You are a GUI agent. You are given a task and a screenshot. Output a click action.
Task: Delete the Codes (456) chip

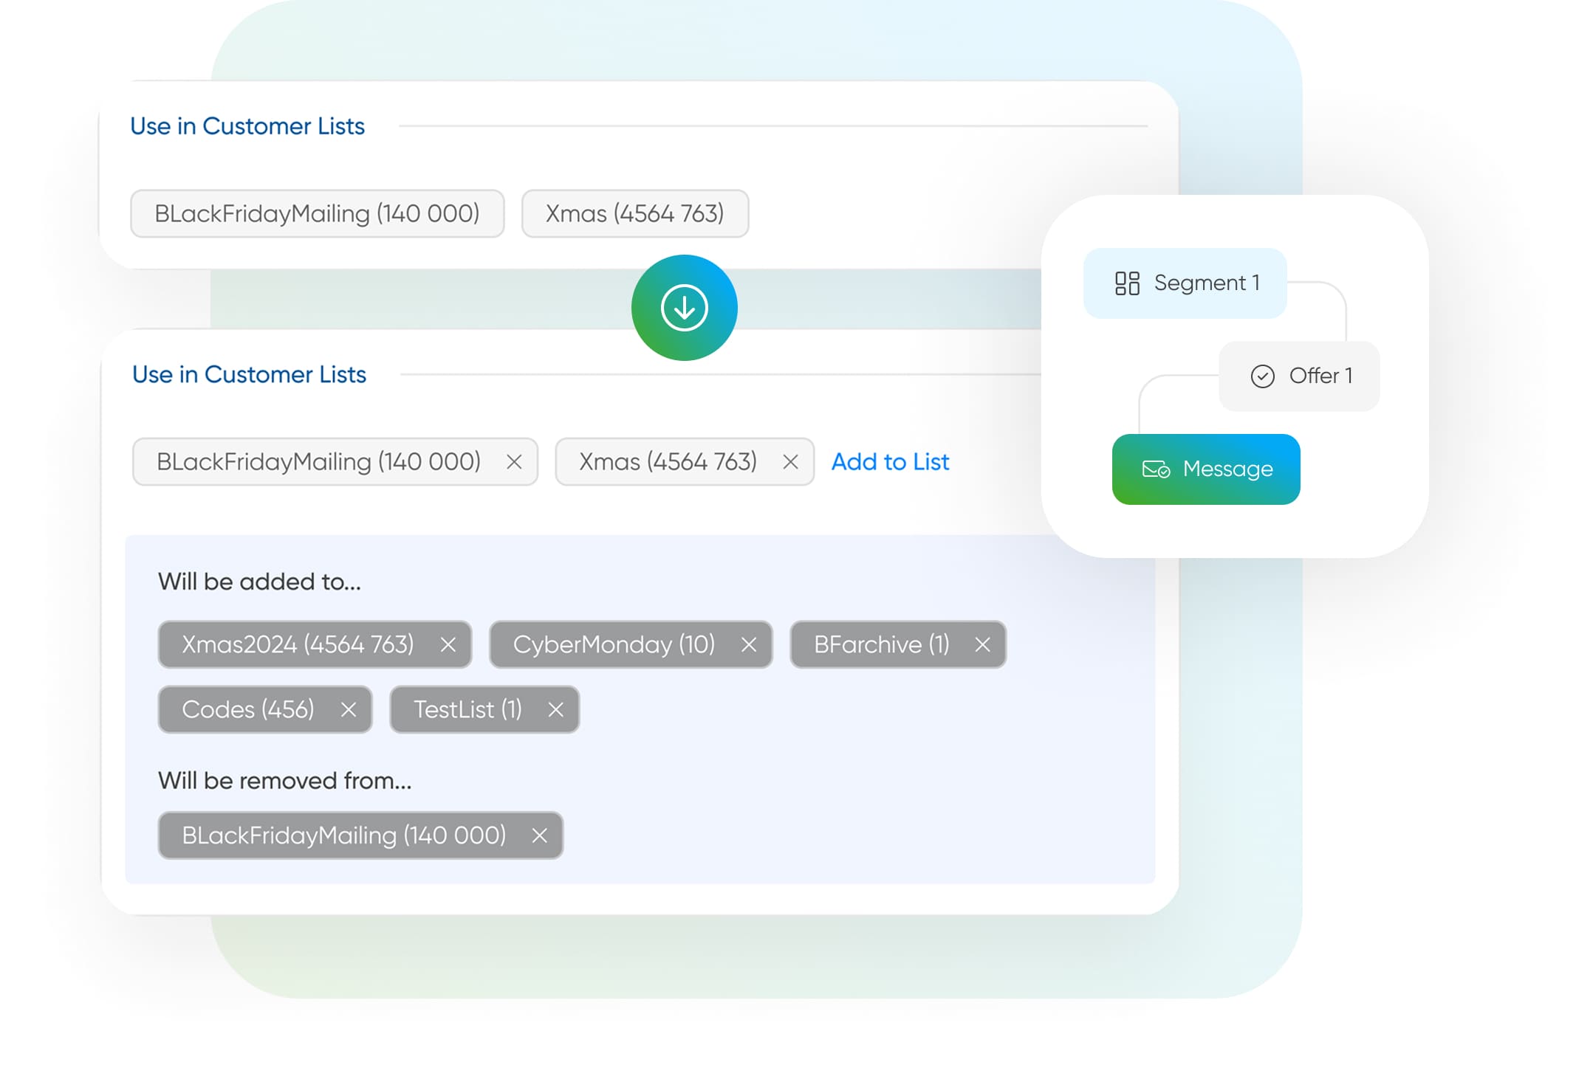click(x=348, y=710)
